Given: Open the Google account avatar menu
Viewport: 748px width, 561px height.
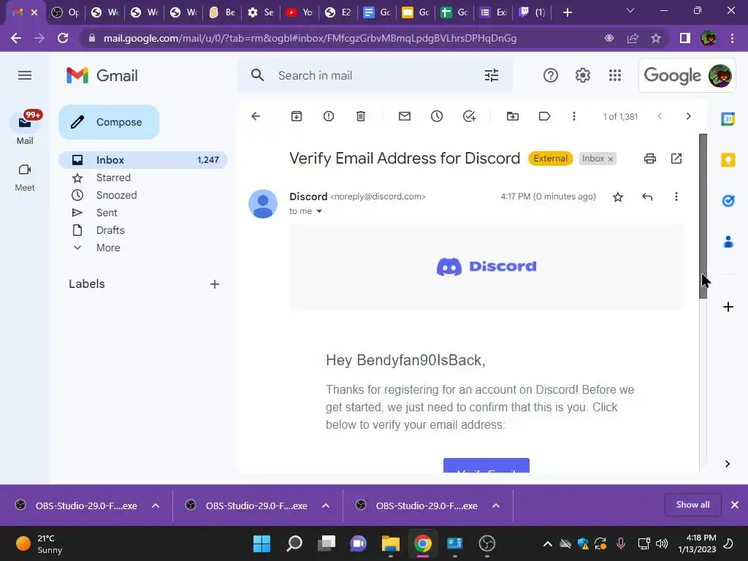Looking at the screenshot, I should [x=720, y=75].
